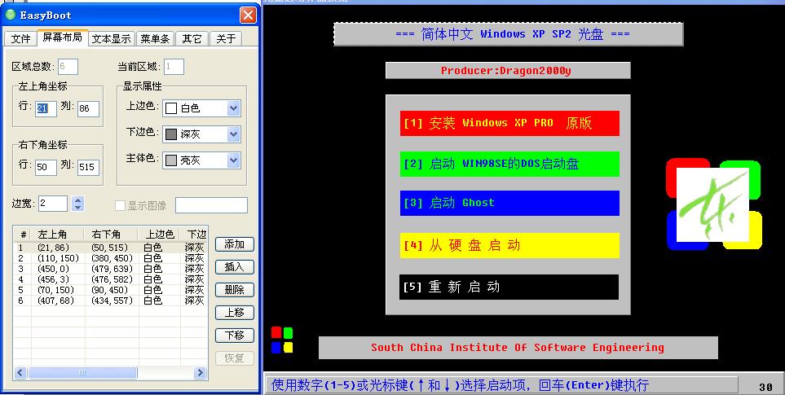Click the 当前区域 field
Screen dimensions: 785x395
174,67
